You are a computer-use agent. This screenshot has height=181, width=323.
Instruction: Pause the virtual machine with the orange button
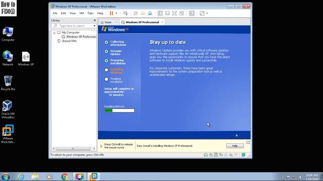[111, 14]
